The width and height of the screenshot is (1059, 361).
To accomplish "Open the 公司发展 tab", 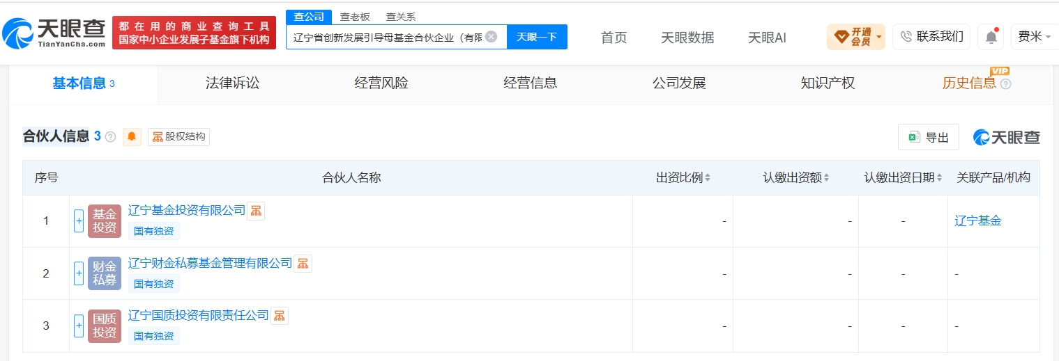I will click(x=679, y=83).
